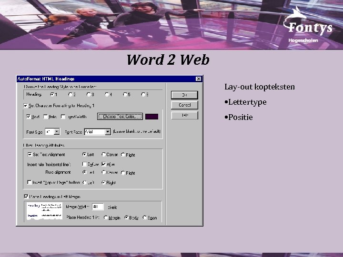Open the Font Face dropdown arrow
The height and width of the screenshot is (257, 343).
click(108, 132)
